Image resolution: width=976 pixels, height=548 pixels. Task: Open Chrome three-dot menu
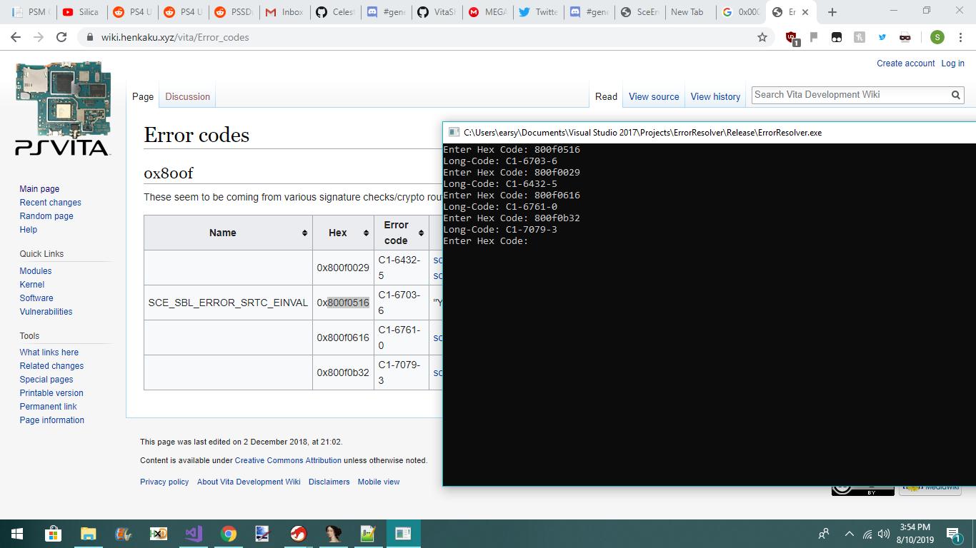[960, 37]
